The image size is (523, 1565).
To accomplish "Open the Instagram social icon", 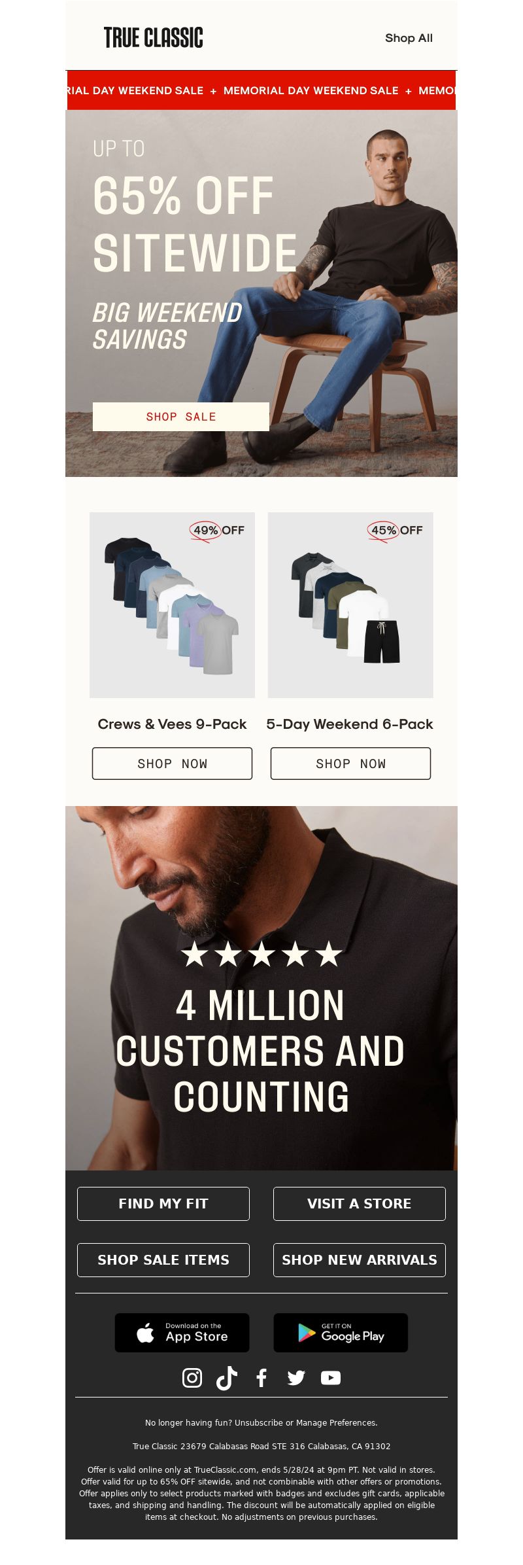I will point(192,1378).
